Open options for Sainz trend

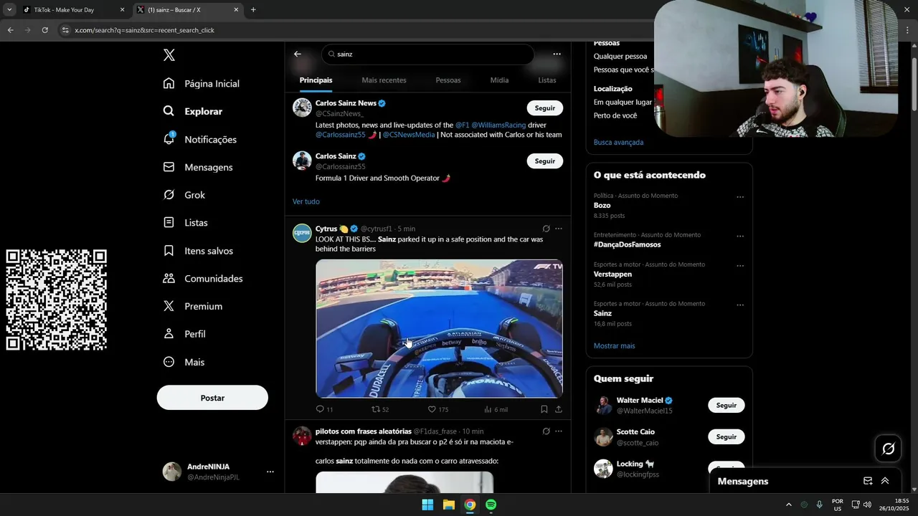click(740, 305)
